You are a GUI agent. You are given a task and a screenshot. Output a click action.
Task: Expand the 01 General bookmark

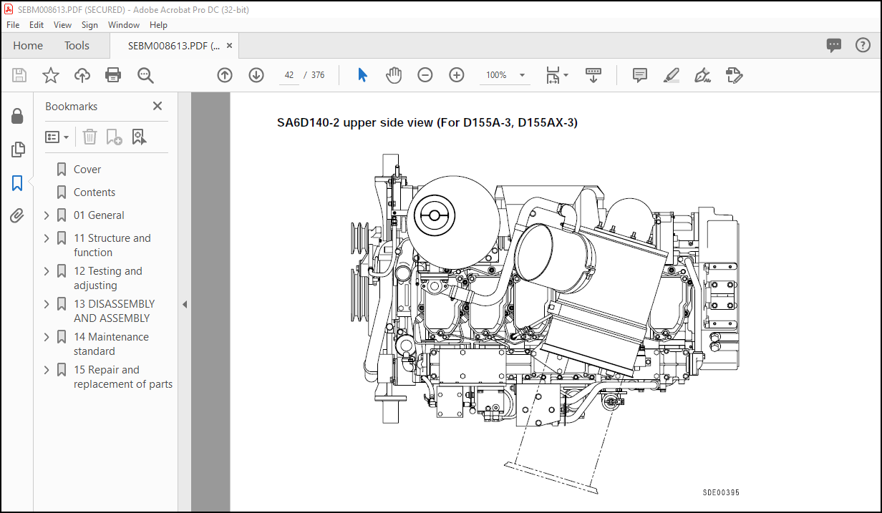(x=47, y=215)
